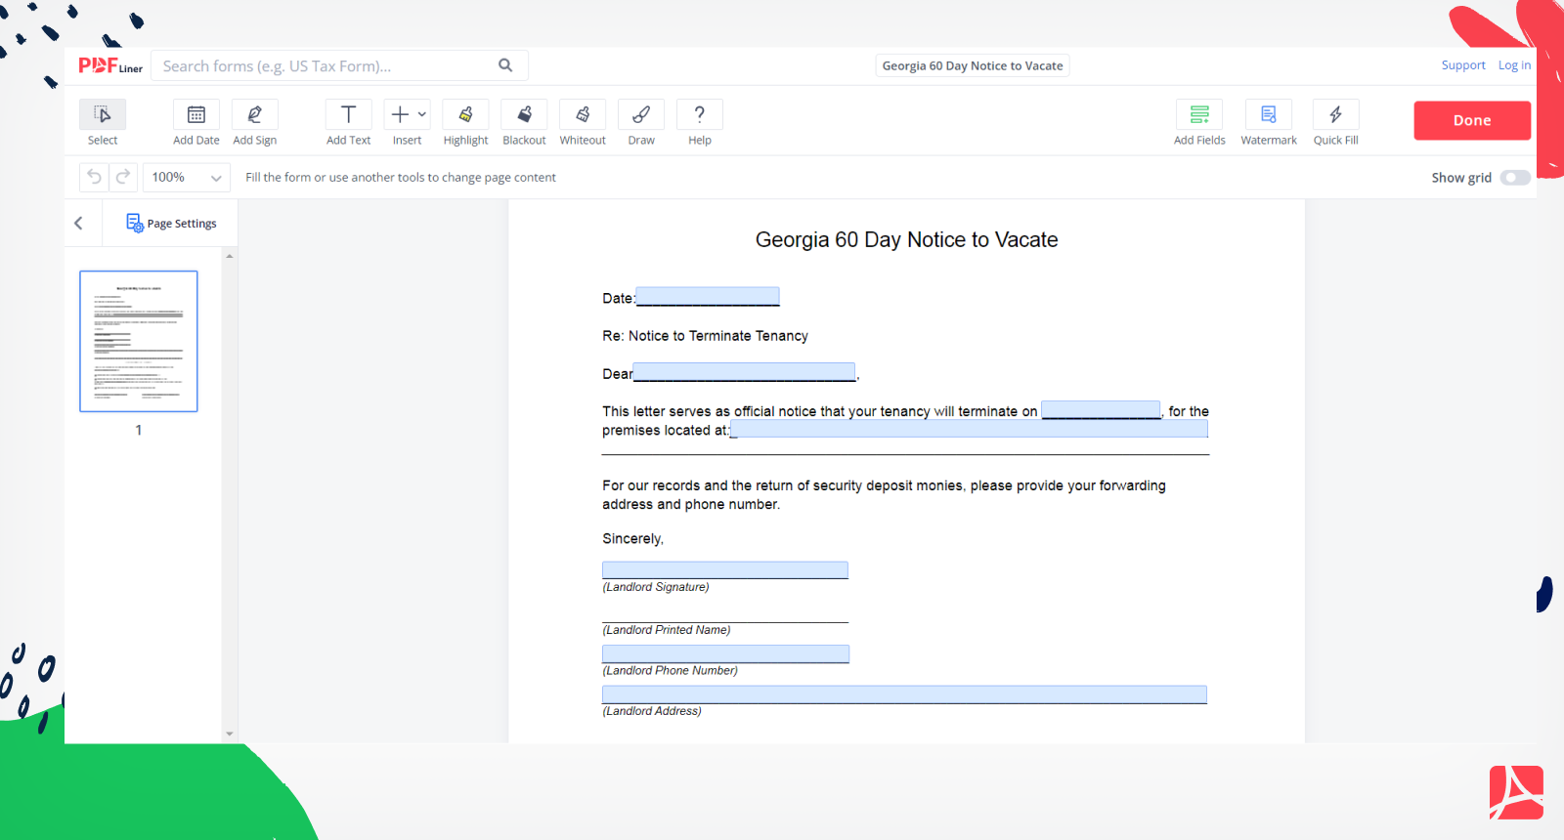Image resolution: width=1564 pixels, height=840 pixels.
Task: Open the Add Sign tool
Action: 254,115
